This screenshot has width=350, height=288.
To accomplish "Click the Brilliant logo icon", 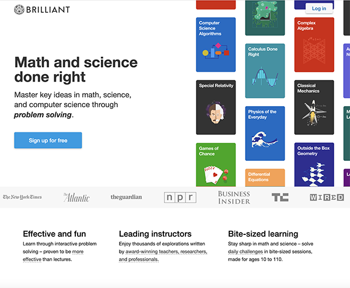I will pyautogui.click(x=19, y=9).
